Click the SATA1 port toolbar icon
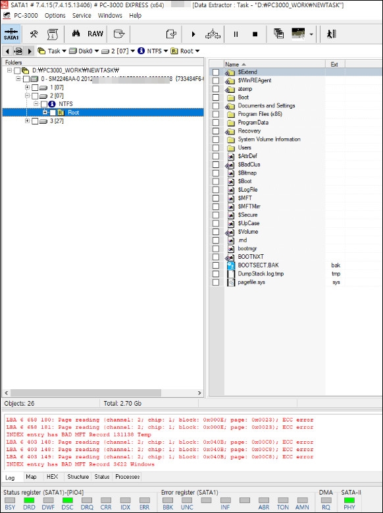Screen dimensions: 383x513 (x=11, y=34)
